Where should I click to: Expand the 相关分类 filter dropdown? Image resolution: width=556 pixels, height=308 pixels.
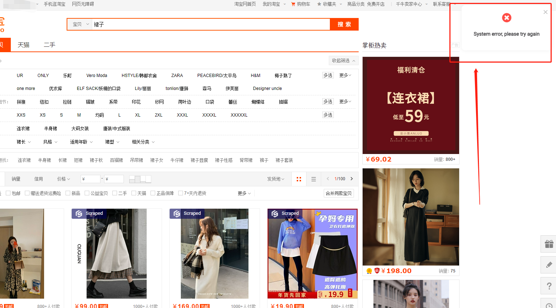(x=143, y=142)
